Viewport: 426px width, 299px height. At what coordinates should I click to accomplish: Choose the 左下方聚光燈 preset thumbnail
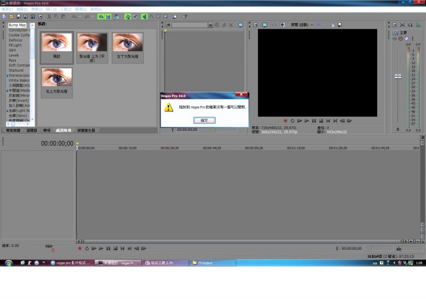128,47
